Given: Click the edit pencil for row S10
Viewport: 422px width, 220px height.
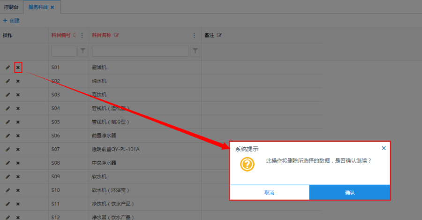Looking at the screenshot, I should (8, 190).
